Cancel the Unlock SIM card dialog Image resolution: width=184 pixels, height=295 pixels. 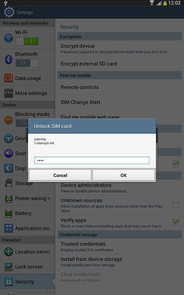(60, 175)
